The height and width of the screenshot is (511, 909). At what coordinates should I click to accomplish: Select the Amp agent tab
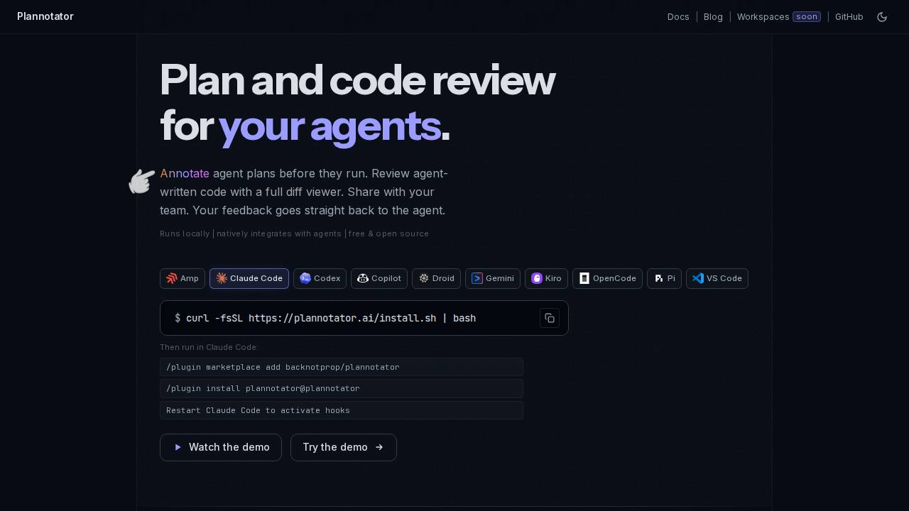[183, 278]
